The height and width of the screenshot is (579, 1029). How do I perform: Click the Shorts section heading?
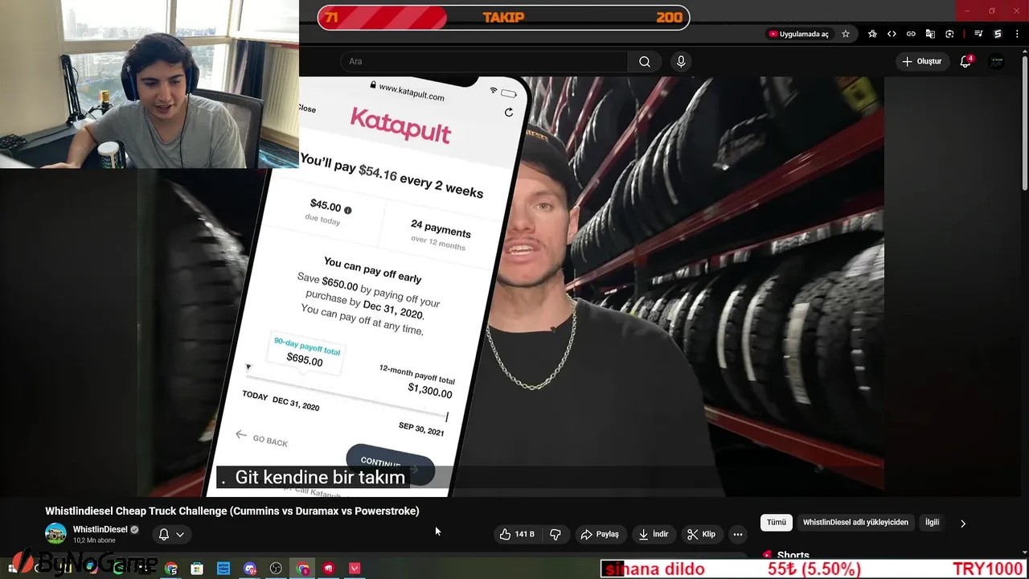pos(793,555)
